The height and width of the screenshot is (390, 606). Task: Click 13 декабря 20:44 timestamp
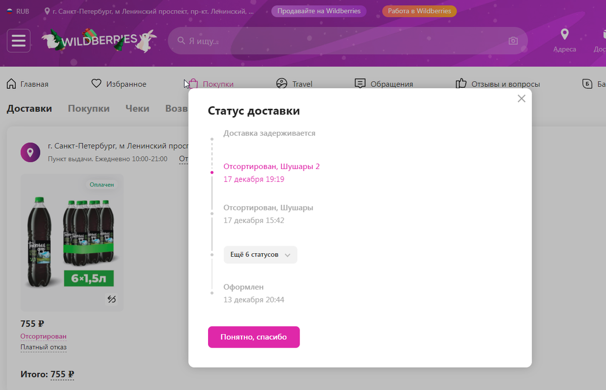coord(254,300)
